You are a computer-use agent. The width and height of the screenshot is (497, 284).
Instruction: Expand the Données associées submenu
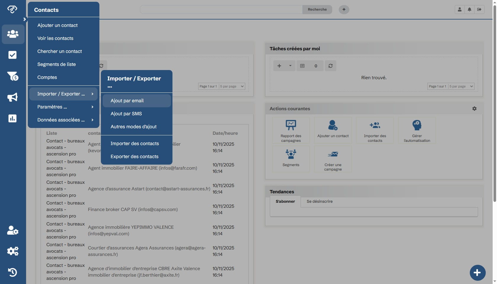tap(63, 120)
